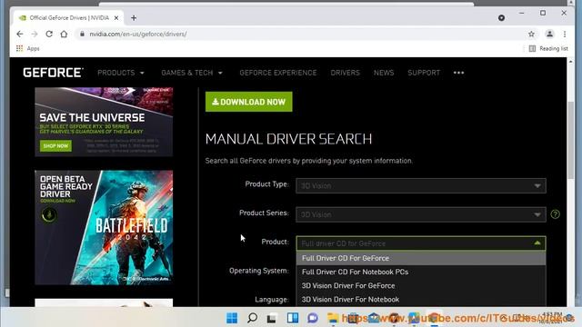This screenshot has height=327, width=582.
Task: Open the Save the Universe promo banner
Action: click(x=104, y=122)
